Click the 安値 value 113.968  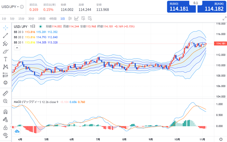click(x=102, y=10)
